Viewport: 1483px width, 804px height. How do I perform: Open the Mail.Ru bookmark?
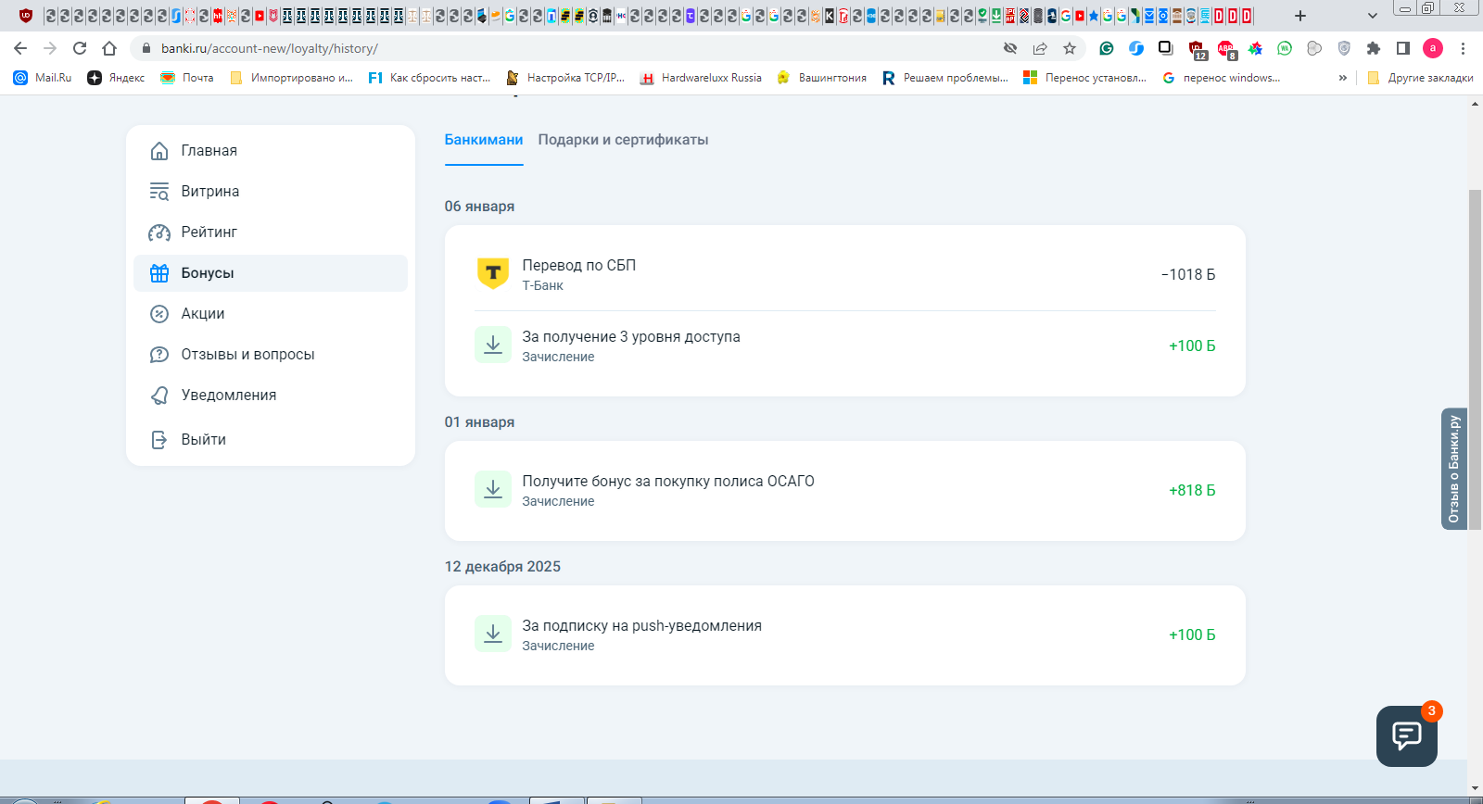click(43, 78)
